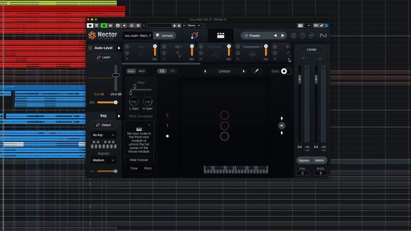Screen dimensions: 411x231
Task: Remove the EQ 1 module with X
Action: 164,59
